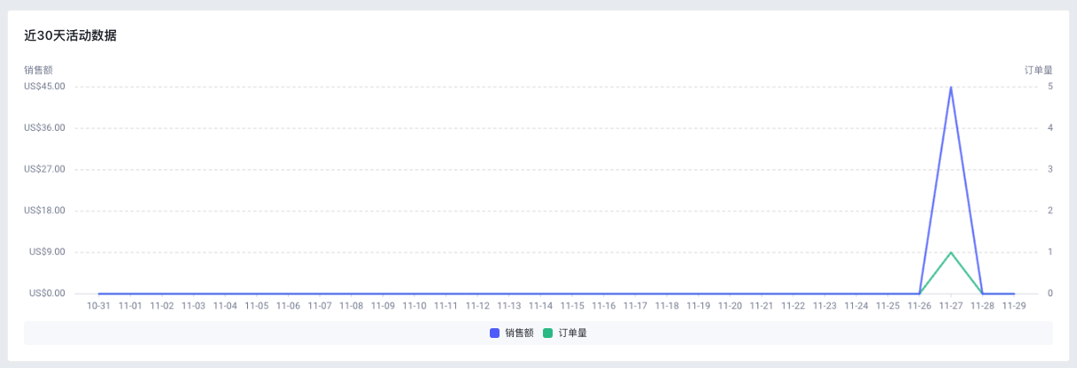1077x368 pixels.
Task: Click the blue 销售额 legend color square
Action: tap(494, 333)
